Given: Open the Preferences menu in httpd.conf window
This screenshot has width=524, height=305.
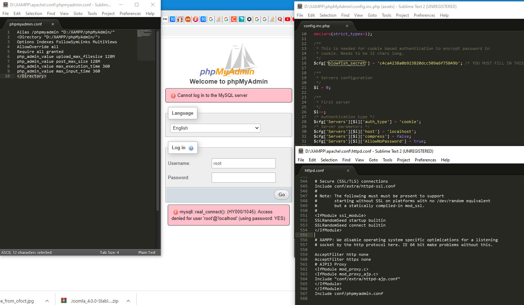Looking at the screenshot, I should 425,160.
